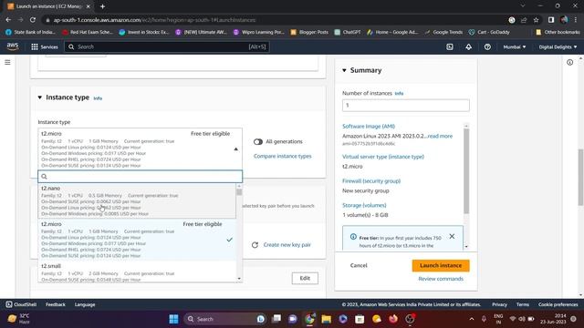Open Privacy footer link

(499, 304)
